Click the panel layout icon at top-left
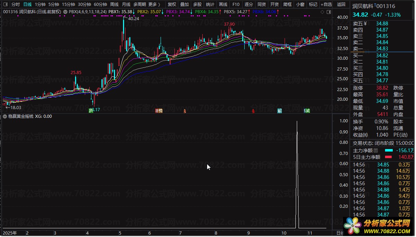 pos(6,4)
